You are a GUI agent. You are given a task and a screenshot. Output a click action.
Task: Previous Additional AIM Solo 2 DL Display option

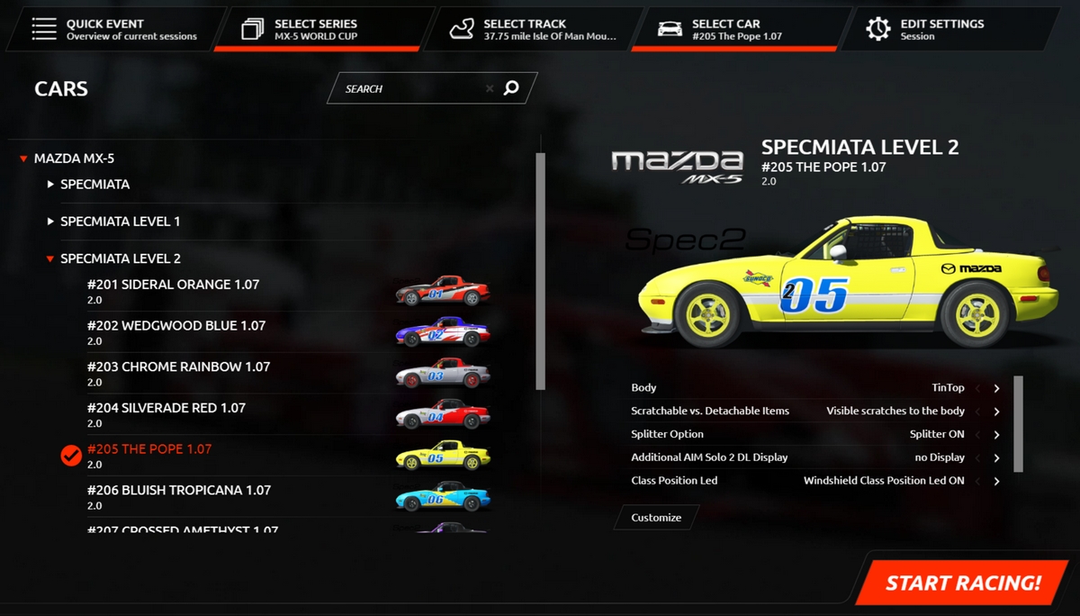(977, 458)
